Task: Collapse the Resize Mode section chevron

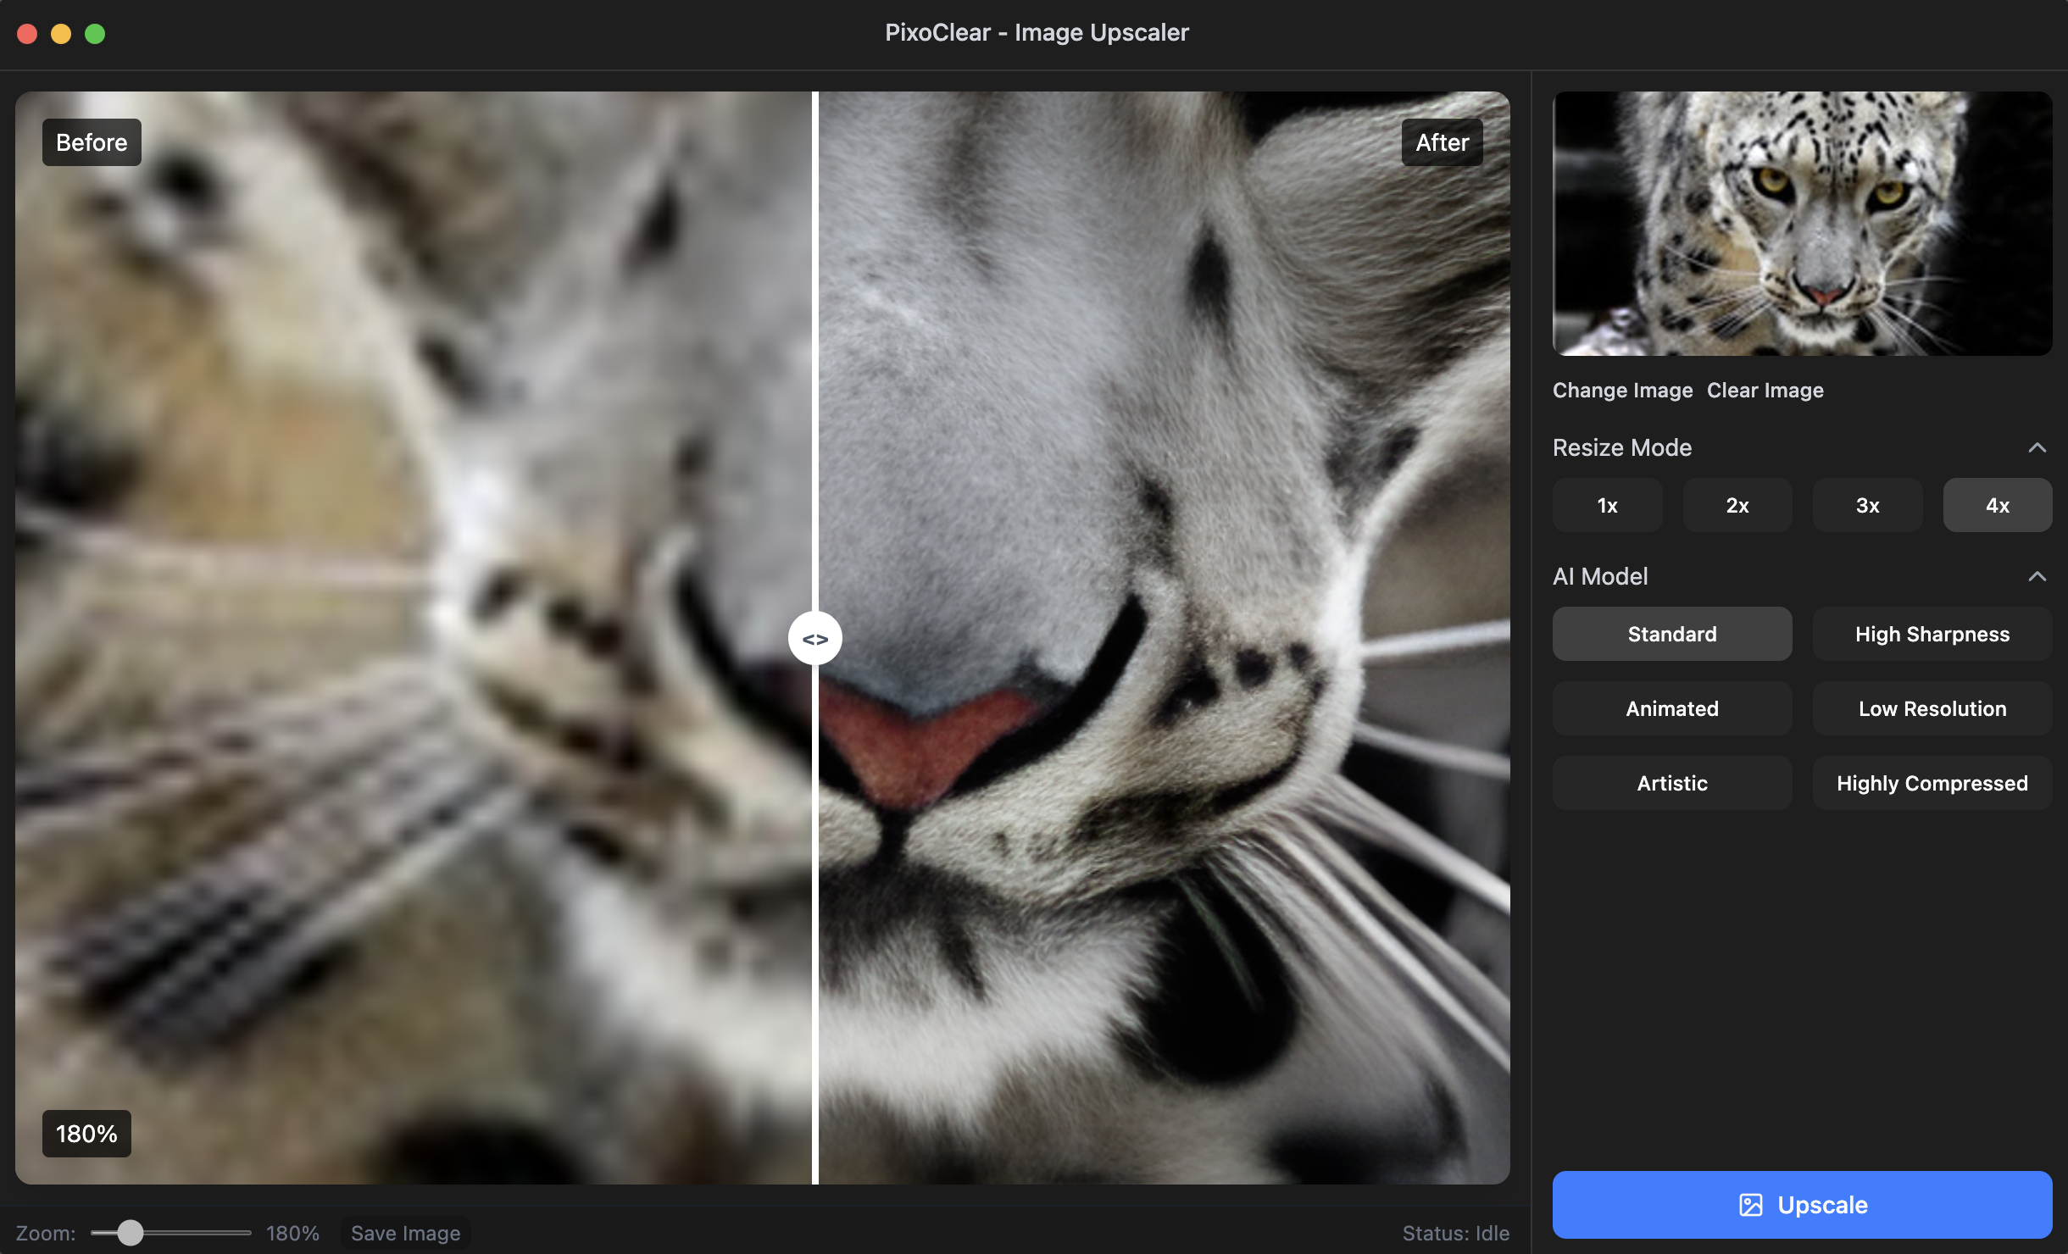Action: [x=2037, y=447]
